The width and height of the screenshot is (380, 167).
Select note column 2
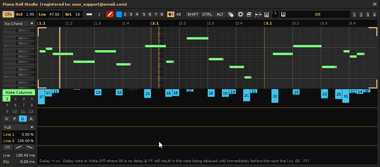pyautogui.click(x=15, y=99)
